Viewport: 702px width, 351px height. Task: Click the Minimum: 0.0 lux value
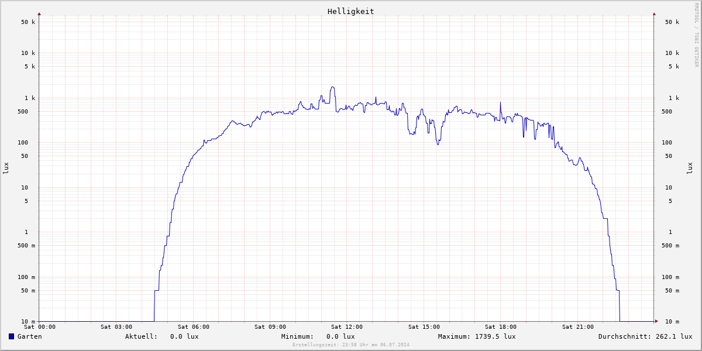[318, 336]
